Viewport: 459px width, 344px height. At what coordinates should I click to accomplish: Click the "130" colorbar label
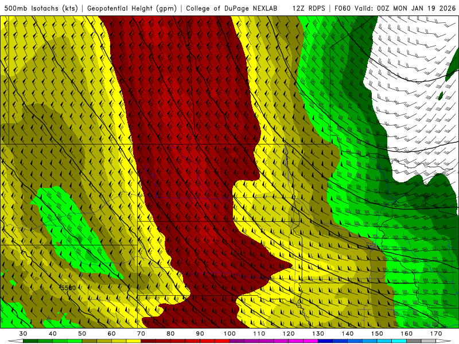pyautogui.click(x=318, y=334)
